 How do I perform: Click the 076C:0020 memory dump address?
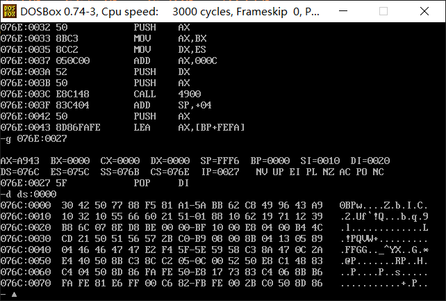26,227
